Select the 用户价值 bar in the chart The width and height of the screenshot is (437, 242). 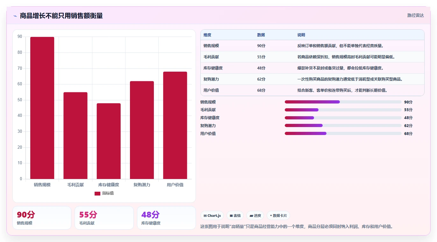175,125
